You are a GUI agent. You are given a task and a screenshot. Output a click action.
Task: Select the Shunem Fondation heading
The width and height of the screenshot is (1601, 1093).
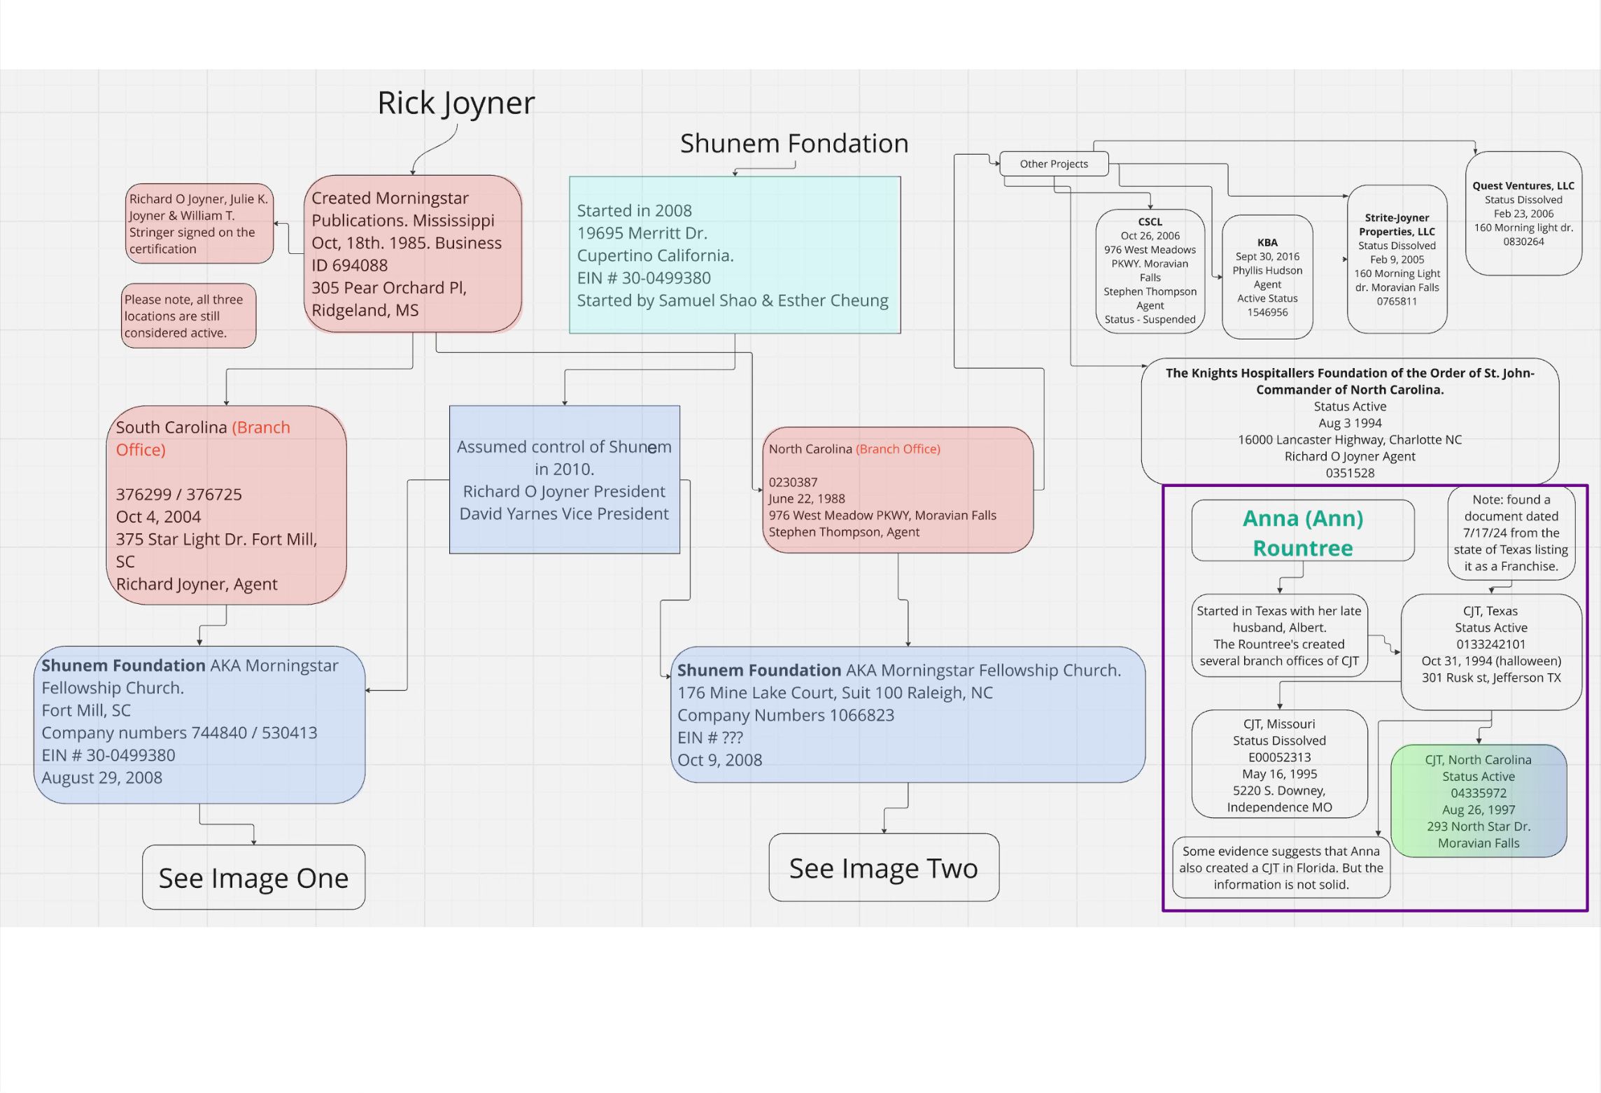click(794, 143)
